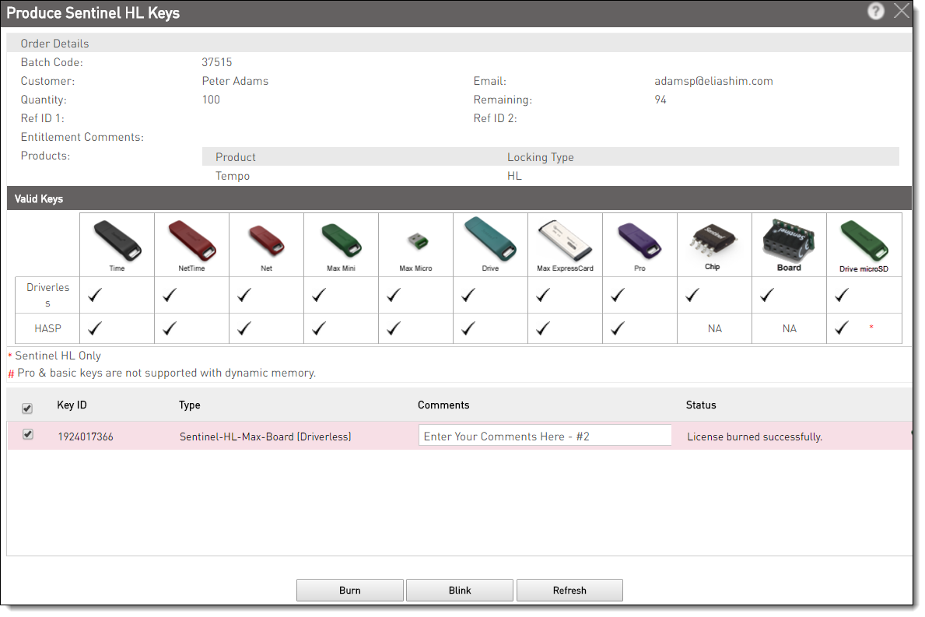This screenshot has height=617, width=925.
Task: Click the NetTime key image
Action: click(191, 241)
